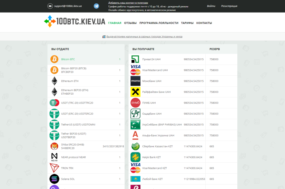Click the РЕЗЕРВ column header
Viewport: 285px width, 189px height.
point(215,49)
